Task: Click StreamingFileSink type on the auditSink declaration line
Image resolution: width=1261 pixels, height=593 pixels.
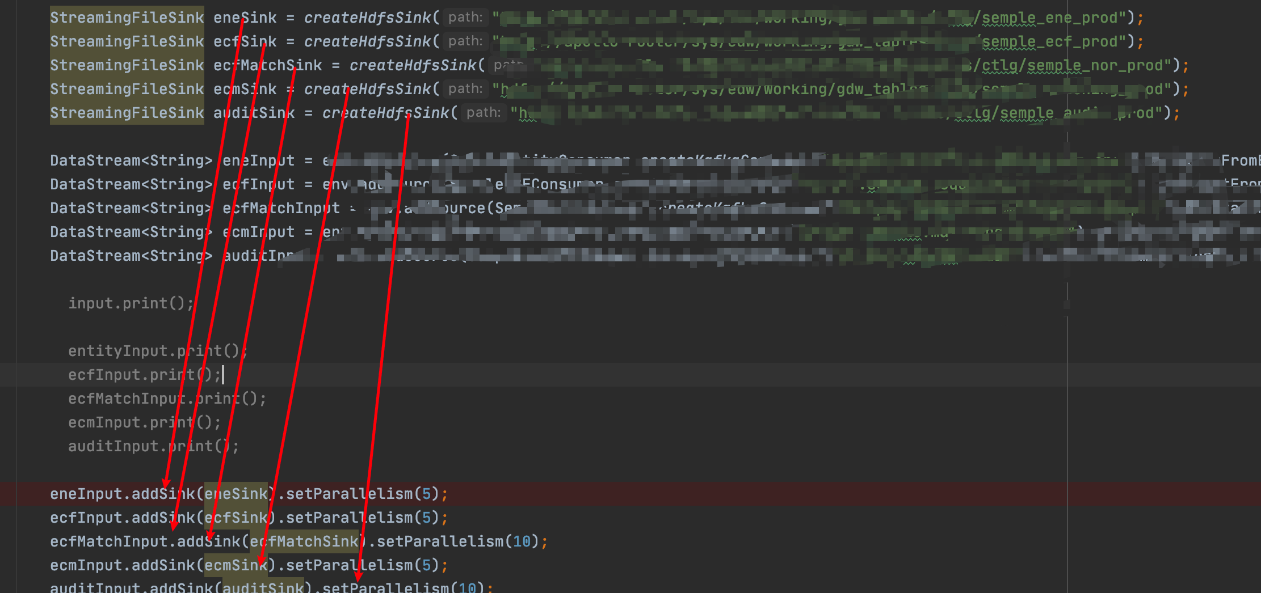Action: pyautogui.click(x=127, y=113)
